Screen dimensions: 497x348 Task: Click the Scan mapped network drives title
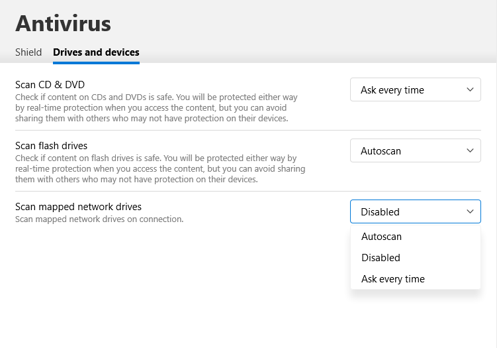point(79,207)
